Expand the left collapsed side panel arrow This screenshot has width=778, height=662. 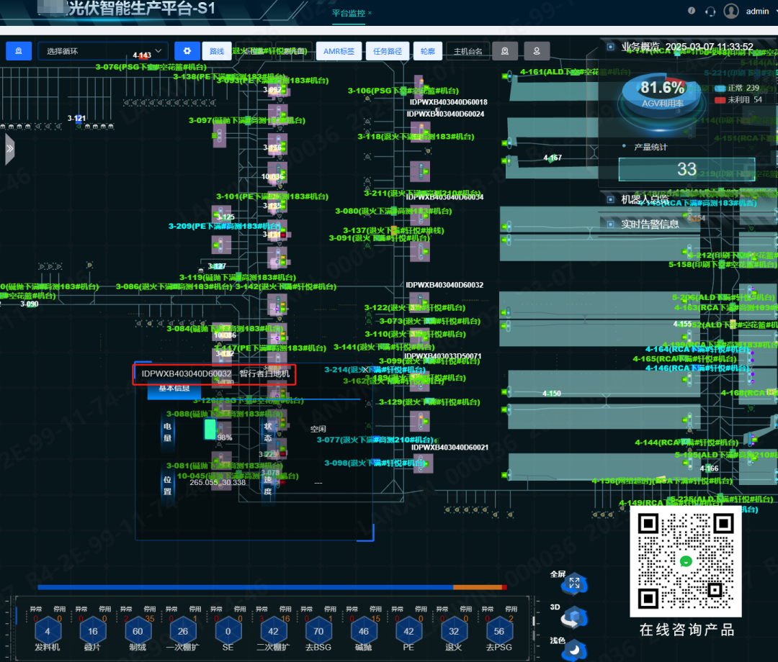pyautogui.click(x=9, y=149)
